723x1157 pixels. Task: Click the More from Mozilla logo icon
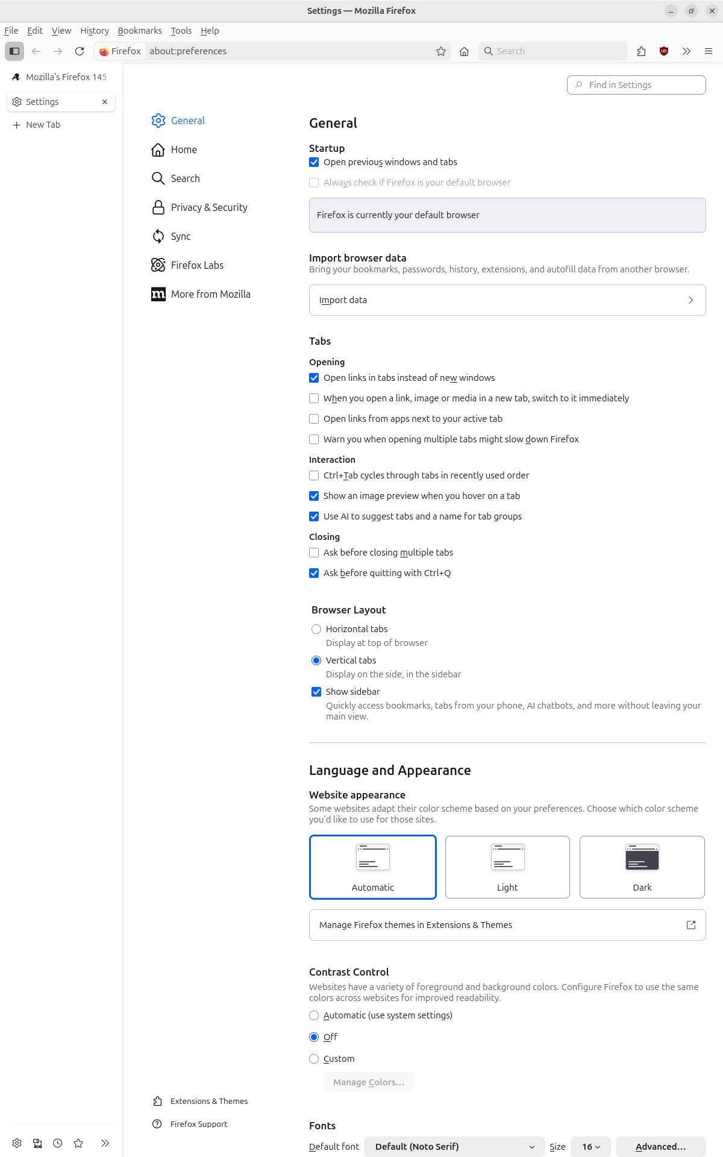pos(158,294)
